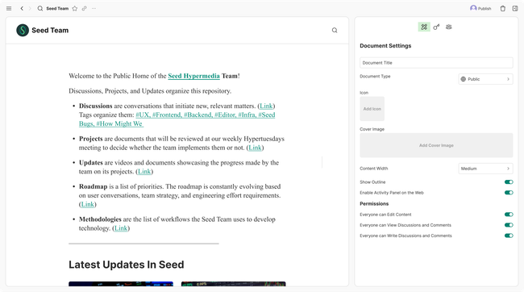
Task: Open the Document Type Public dropdown
Action: pos(485,79)
